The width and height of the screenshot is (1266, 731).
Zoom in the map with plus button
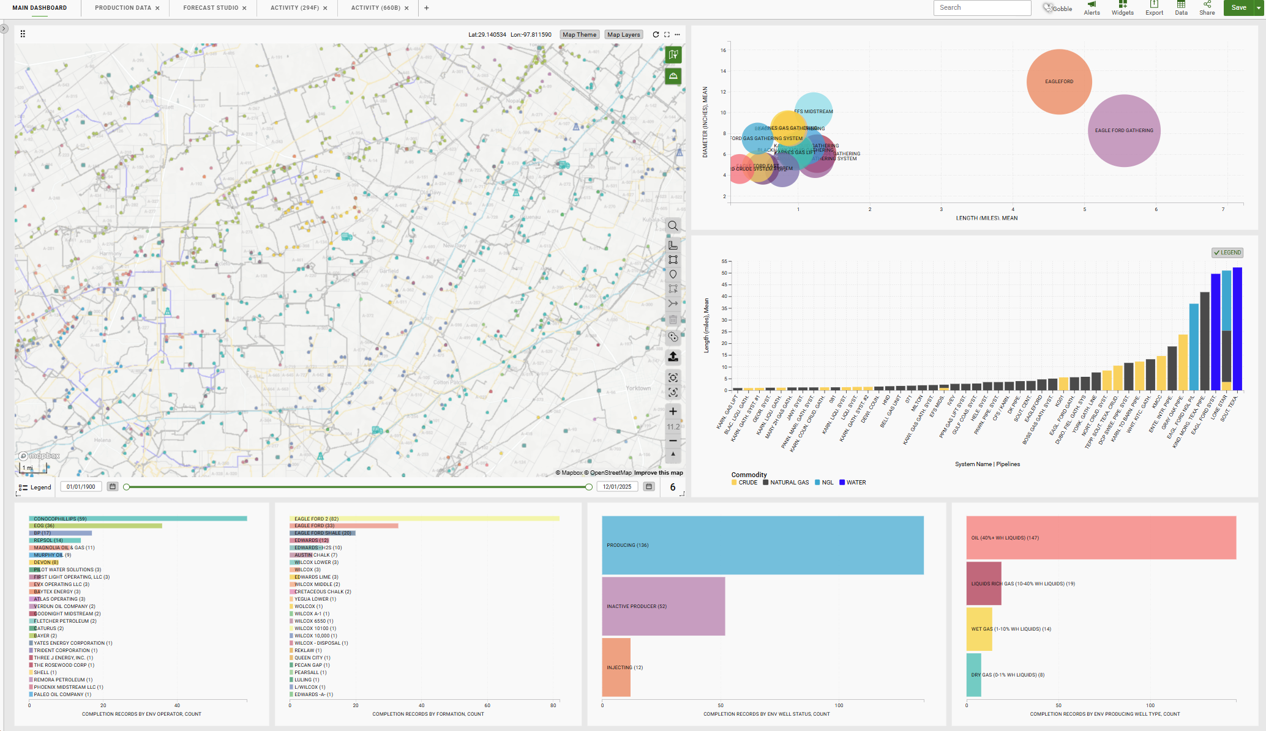pyautogui.click(x=673, y=412)
